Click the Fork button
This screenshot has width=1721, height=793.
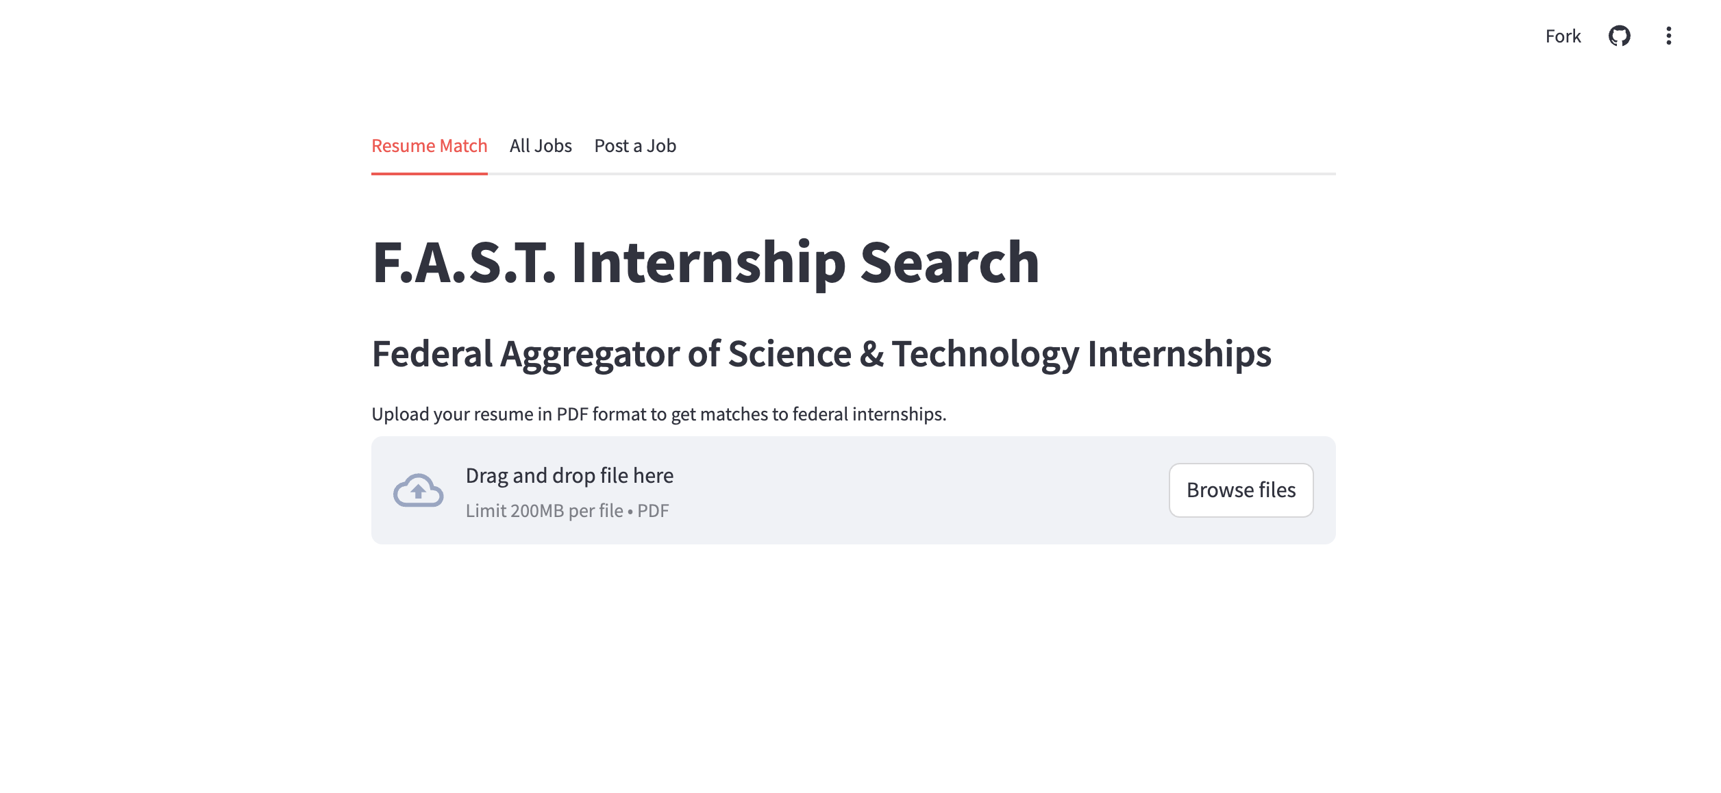(x=1563, y=36)
